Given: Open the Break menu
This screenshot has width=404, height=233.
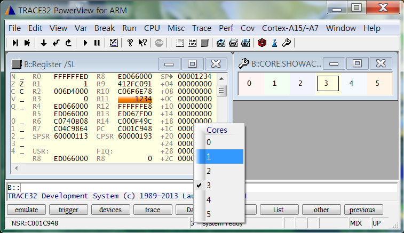Looking at the screenshot, I should tap(105, 28).
